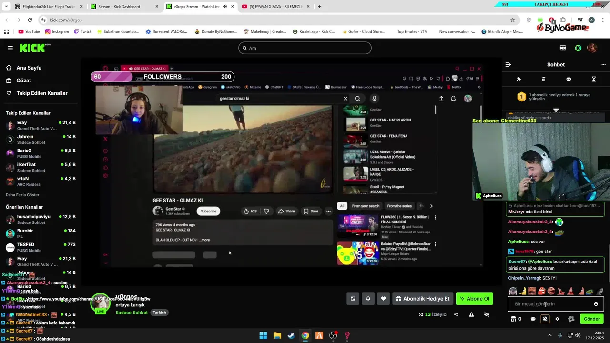Share the stream via share icon
This screenshot has width=610, height=343.
click(x=456, y=314)
